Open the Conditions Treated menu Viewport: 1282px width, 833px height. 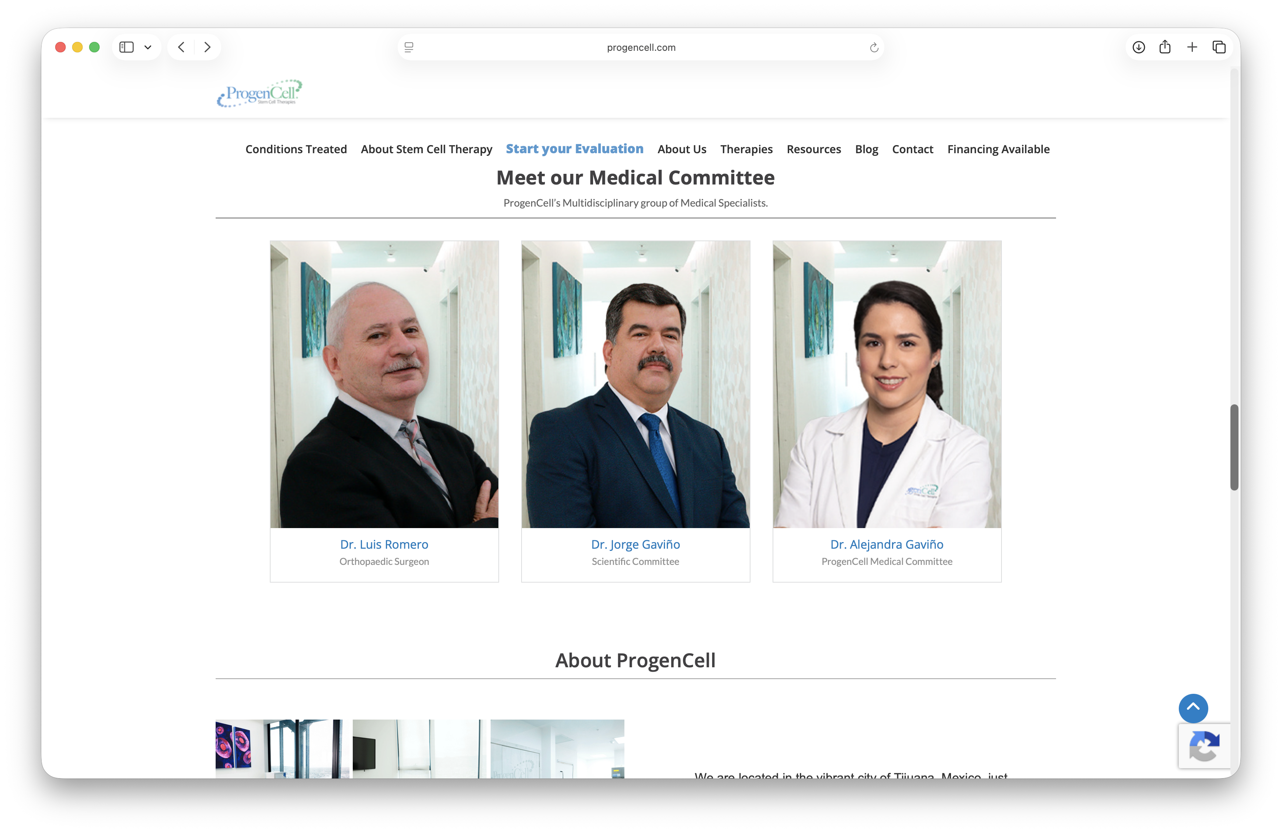pyautogui.click(x=296, y=149)
